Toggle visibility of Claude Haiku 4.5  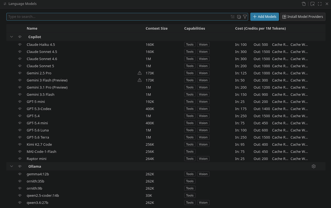pyautogui.click(x=20, y=45)
